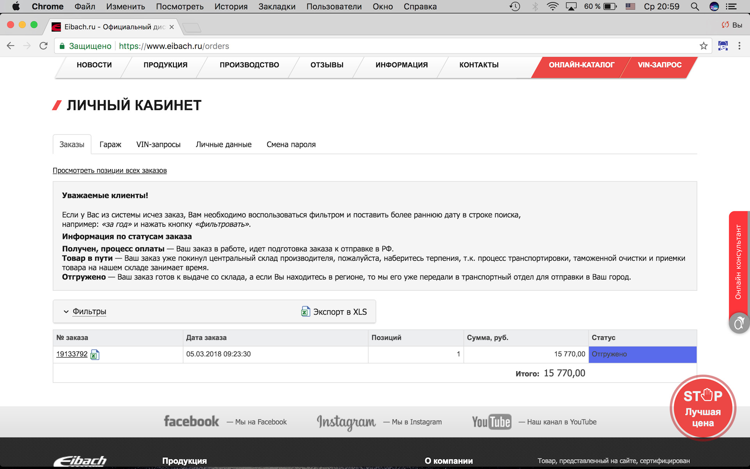Open Chrome's three-dot menu
The width and height of the screenshot is (750, 469).
(739, 46)
